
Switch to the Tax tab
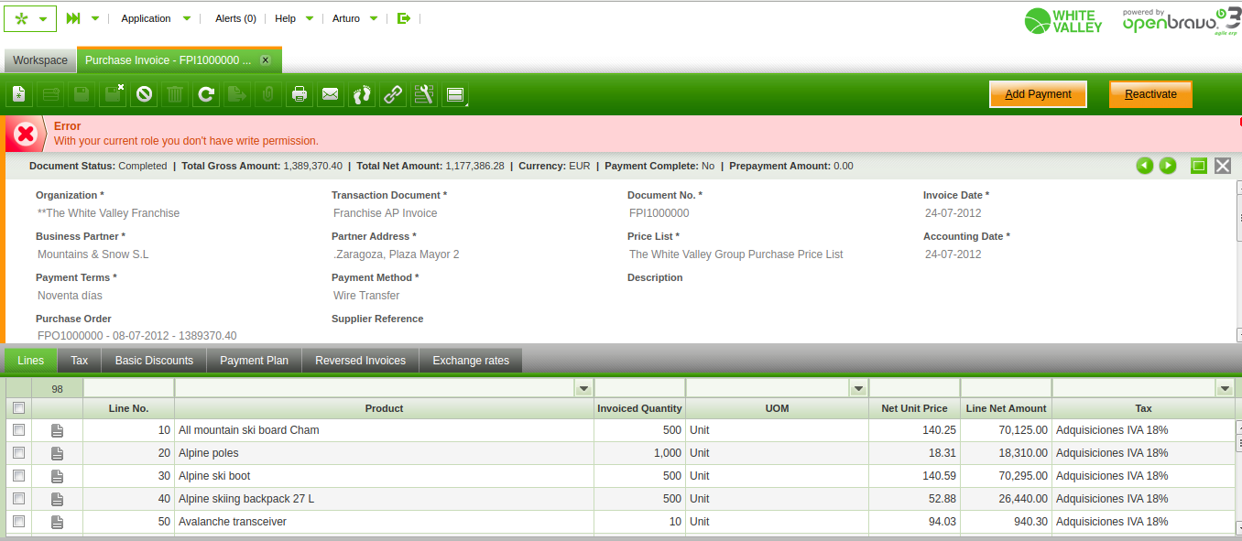(x=80, y=361)
